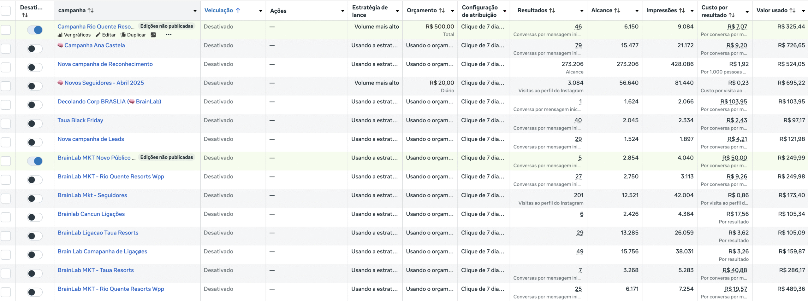Image resolution: width=808 pixels, height=301 pixels.
Task: Open the three-dot more options menu
Action: click(169, 35)
